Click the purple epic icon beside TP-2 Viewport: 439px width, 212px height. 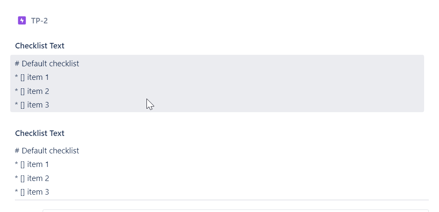[22, 20]
